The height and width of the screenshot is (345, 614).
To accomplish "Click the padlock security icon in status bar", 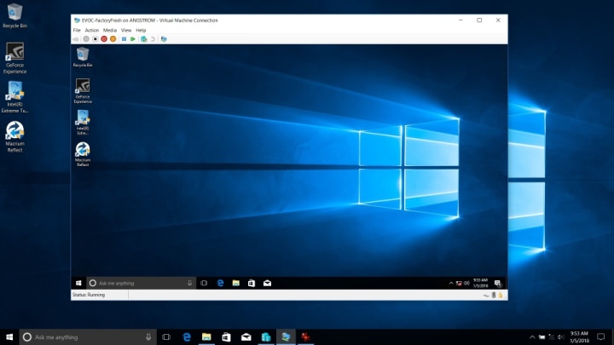I will (501, 296).
